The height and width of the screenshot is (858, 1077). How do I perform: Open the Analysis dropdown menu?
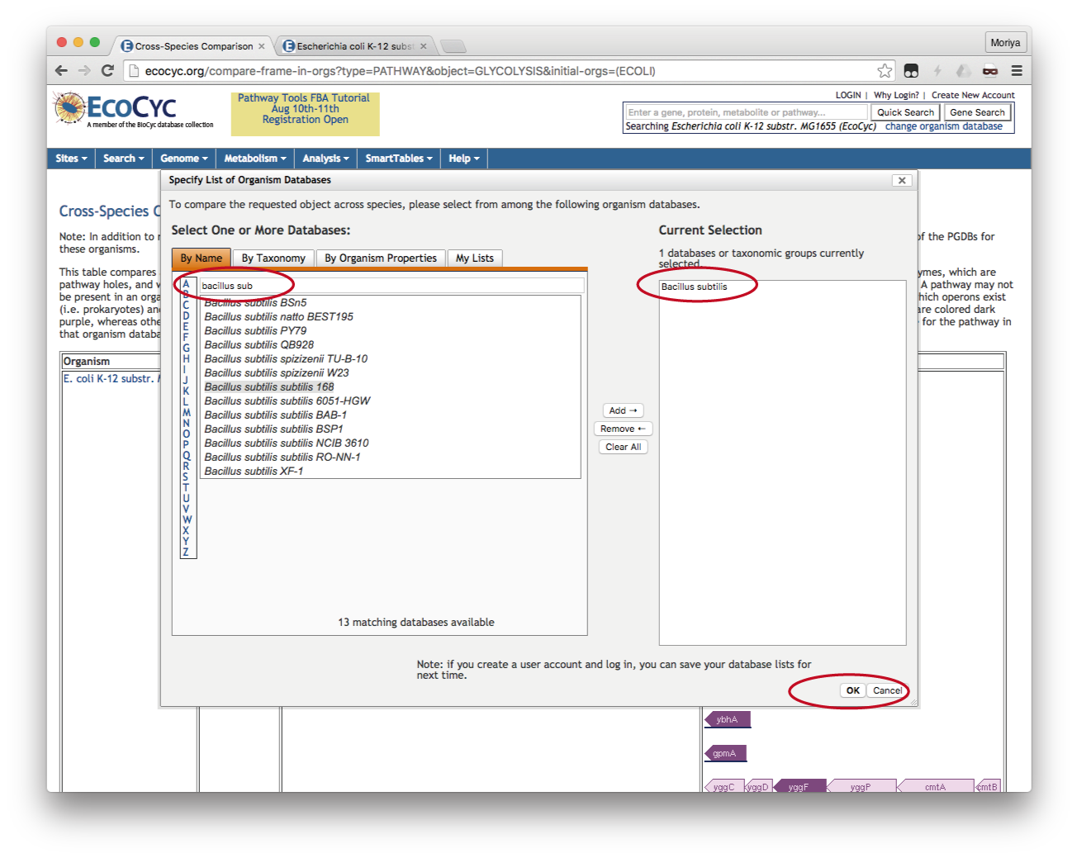coord(325,159)
